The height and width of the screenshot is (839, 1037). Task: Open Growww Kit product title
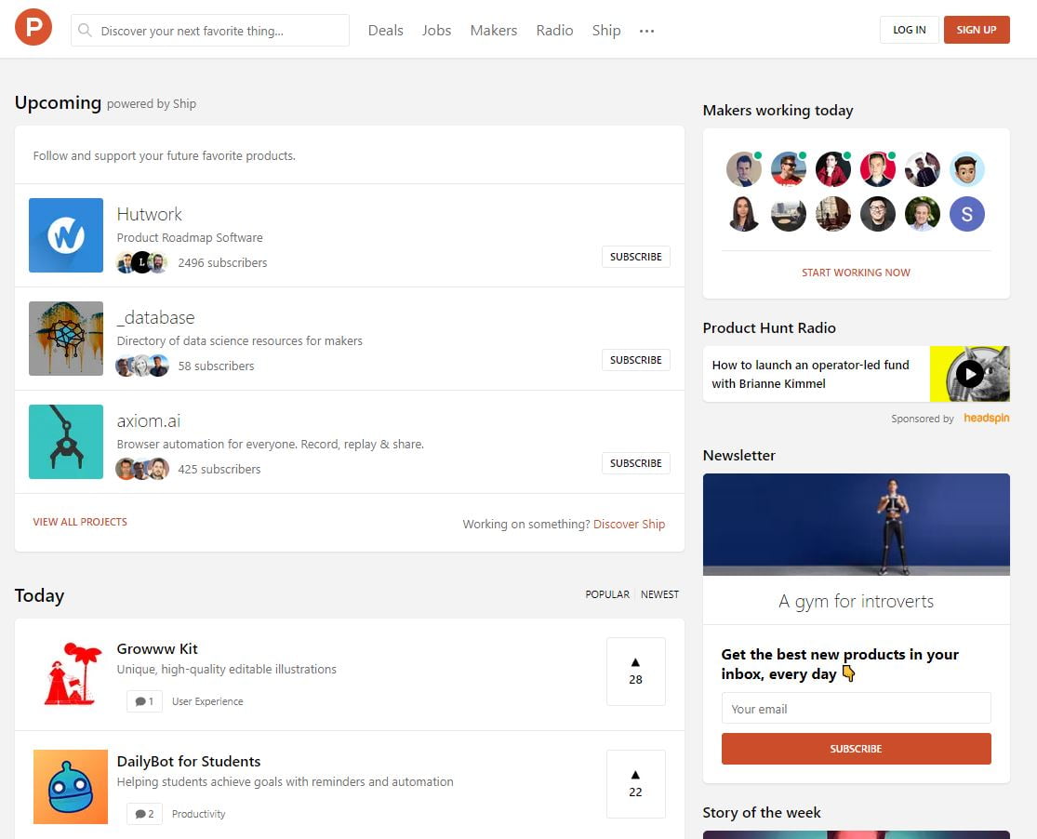(157, 649)
